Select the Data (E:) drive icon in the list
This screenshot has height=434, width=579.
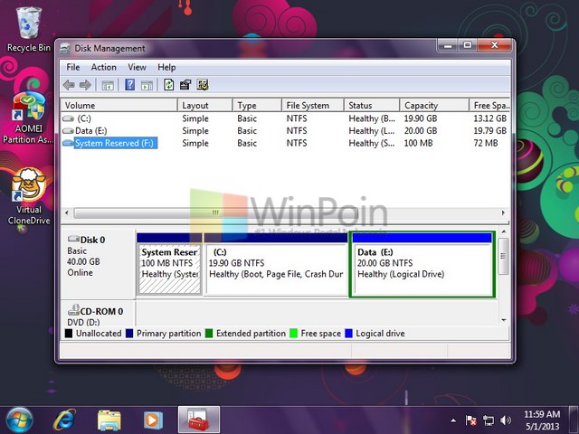pos(69,130)
